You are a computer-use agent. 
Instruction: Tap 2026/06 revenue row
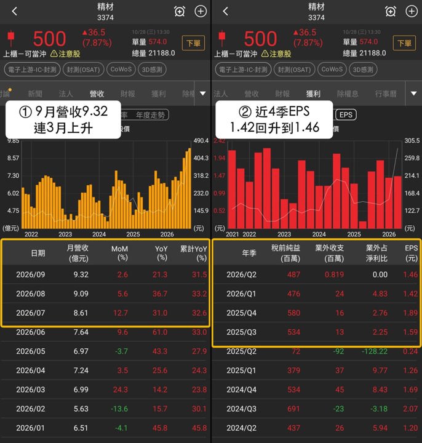105,332
